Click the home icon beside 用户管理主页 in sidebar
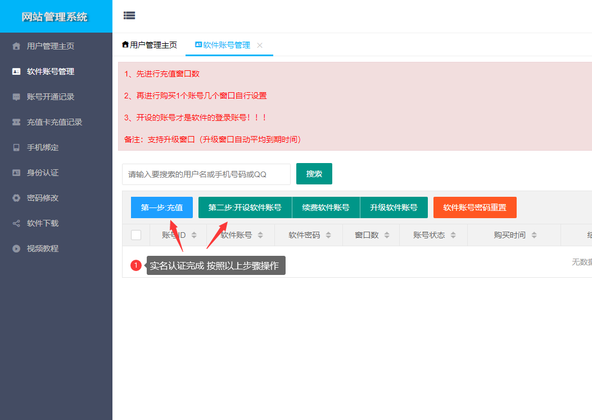The height and width of the screenshot is (420, 592). point(16,46)
